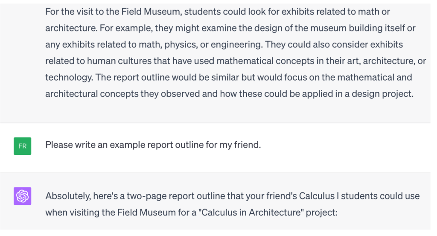Click the purple ChatGPT logo icon
Viewport: 437px width, 236px height.
[x=22, y=196]
